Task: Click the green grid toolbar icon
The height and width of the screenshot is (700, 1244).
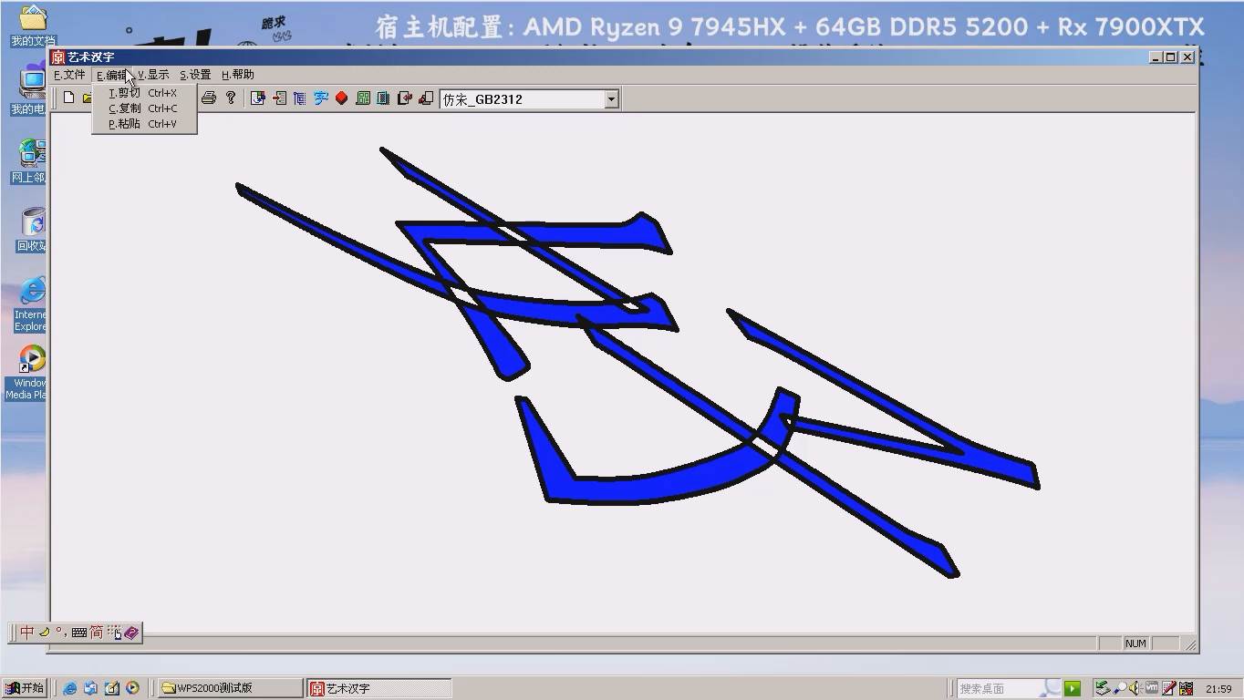Action: (x=363, y=98)
